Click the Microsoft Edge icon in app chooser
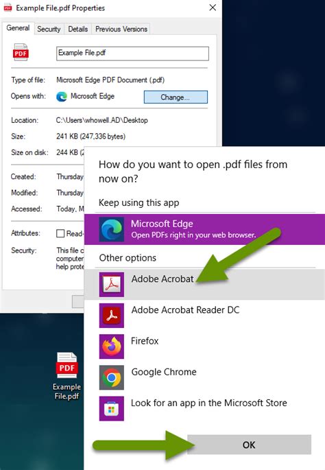This screenshot has width=325, height=470. [112, 229]
